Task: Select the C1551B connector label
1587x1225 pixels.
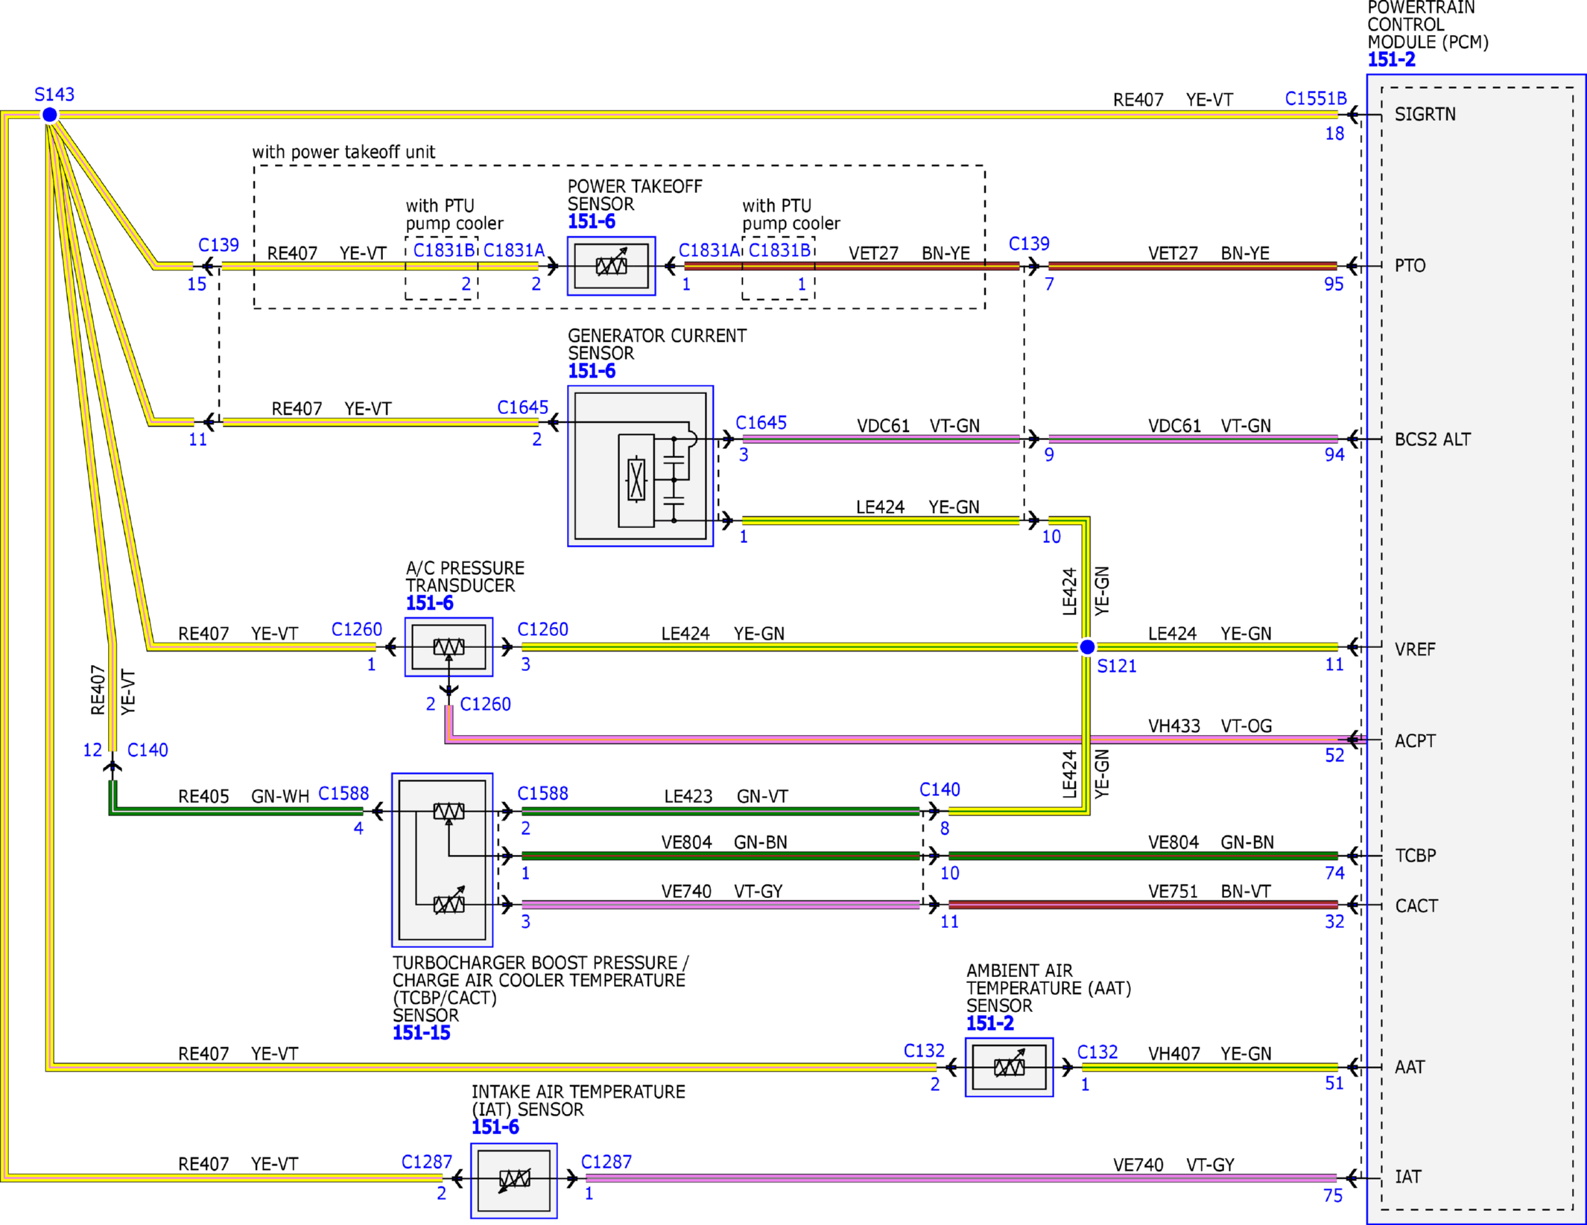Action: point(1316,98)
